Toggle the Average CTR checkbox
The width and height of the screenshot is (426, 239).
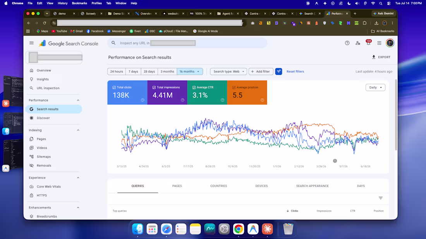coord(194,88)
